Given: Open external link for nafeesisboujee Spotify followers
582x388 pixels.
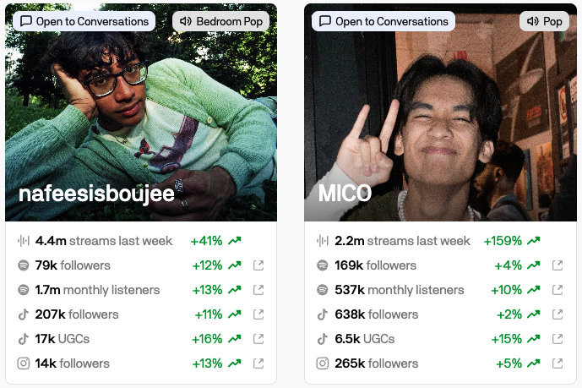Looking at the screenshot, I should point(258,265).
